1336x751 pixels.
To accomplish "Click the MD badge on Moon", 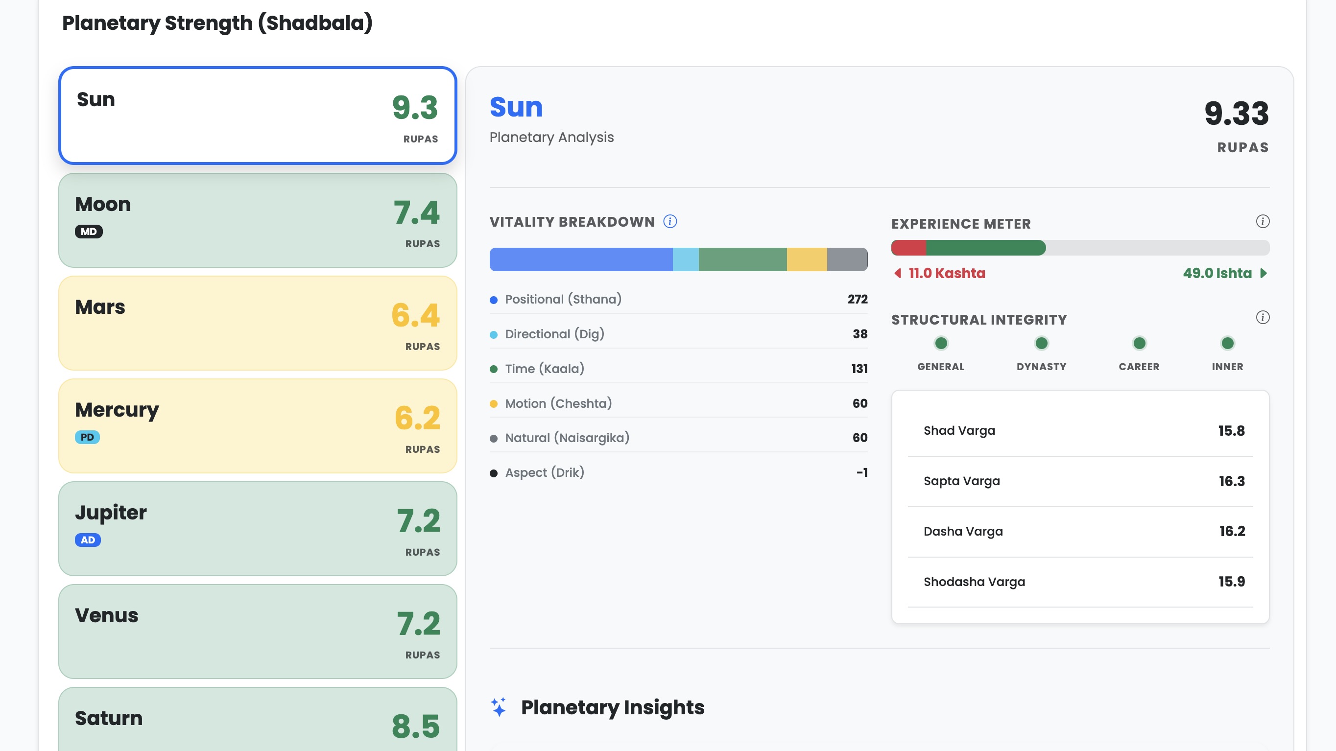I will pos(89,232).
